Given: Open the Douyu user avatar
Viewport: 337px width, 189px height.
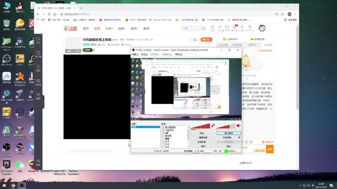Looking at the screenshot, I should click(x=262, y=28).
